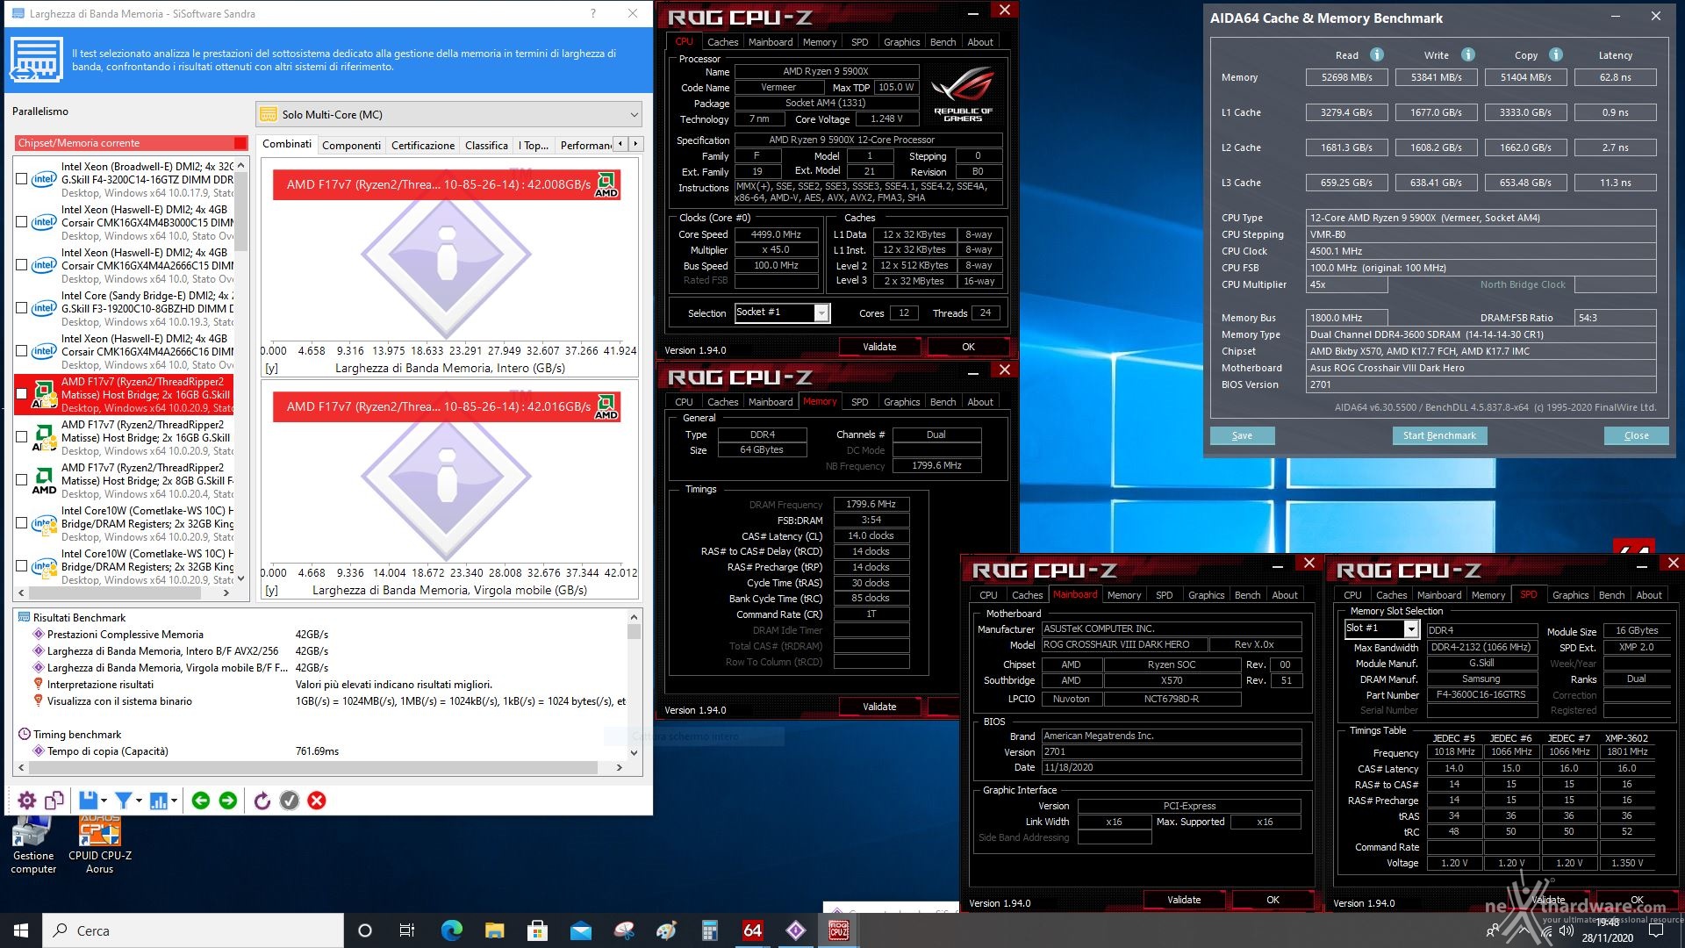Open the filter icon dropdown arrow

[x=139, y=801]
